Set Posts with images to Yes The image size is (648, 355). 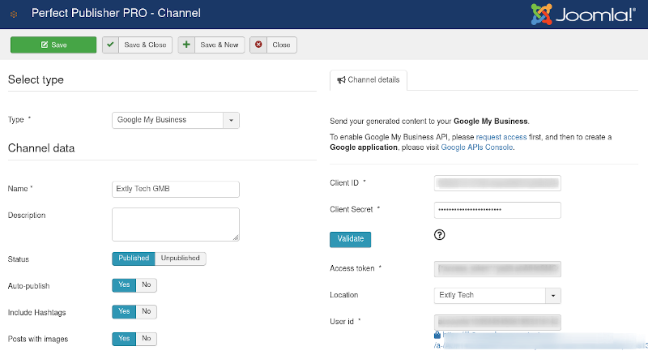pyautogui.click(x=124, y=339)
